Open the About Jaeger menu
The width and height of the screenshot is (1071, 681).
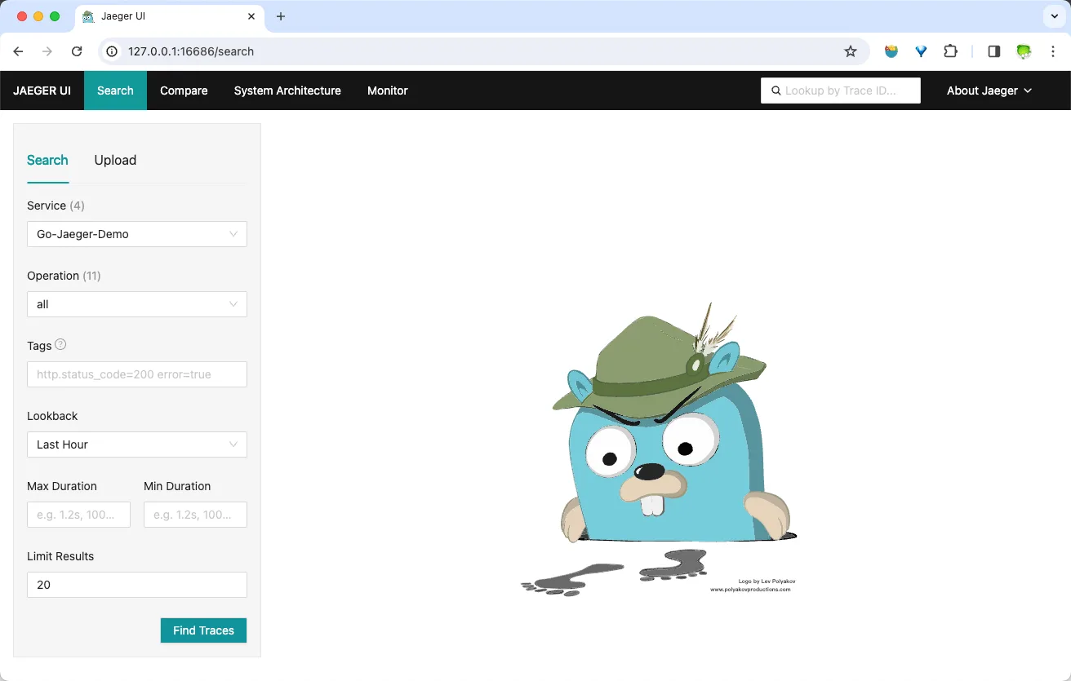click(x=989, y=91)
